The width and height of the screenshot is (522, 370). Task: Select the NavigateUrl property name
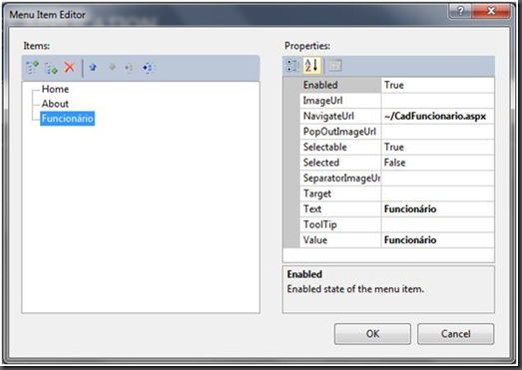340,116
